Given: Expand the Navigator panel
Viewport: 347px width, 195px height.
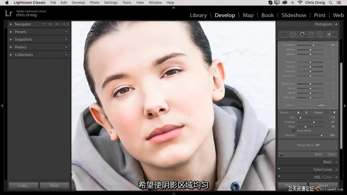Looking at the screenshot, I should pyautogui.click(x=11, y=24).
